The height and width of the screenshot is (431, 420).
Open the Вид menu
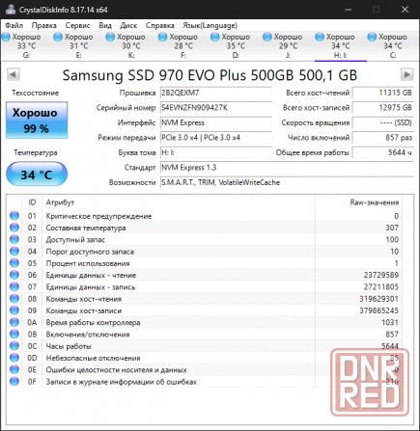pyautogui.click(x=105, y=25)
